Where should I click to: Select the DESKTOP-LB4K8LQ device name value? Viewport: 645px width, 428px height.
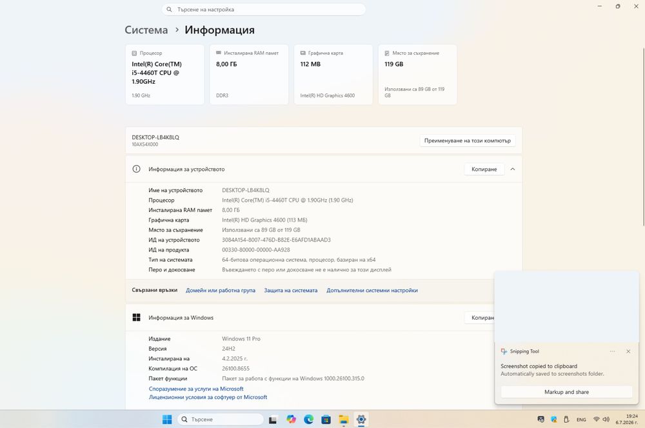246,190
